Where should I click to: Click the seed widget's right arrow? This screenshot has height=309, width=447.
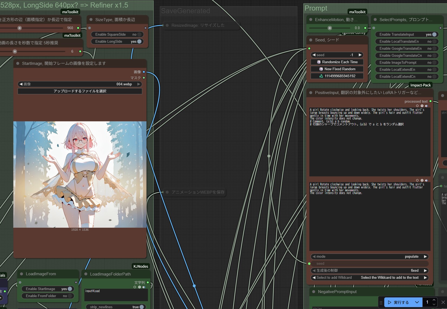[x=360, y=55]
